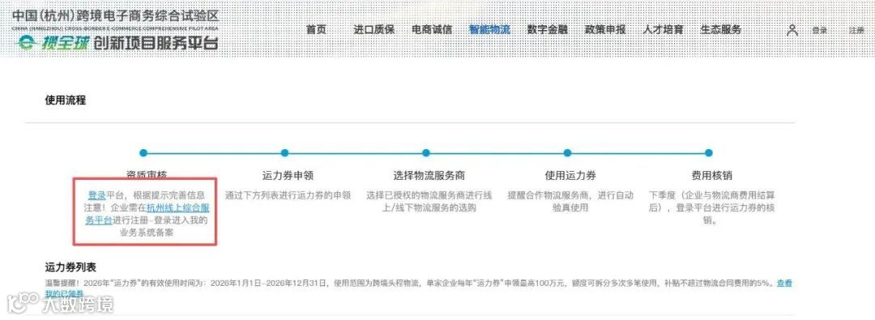Click text 通过下方列表进行运力券的申领
875x320 pixels.
288,195
